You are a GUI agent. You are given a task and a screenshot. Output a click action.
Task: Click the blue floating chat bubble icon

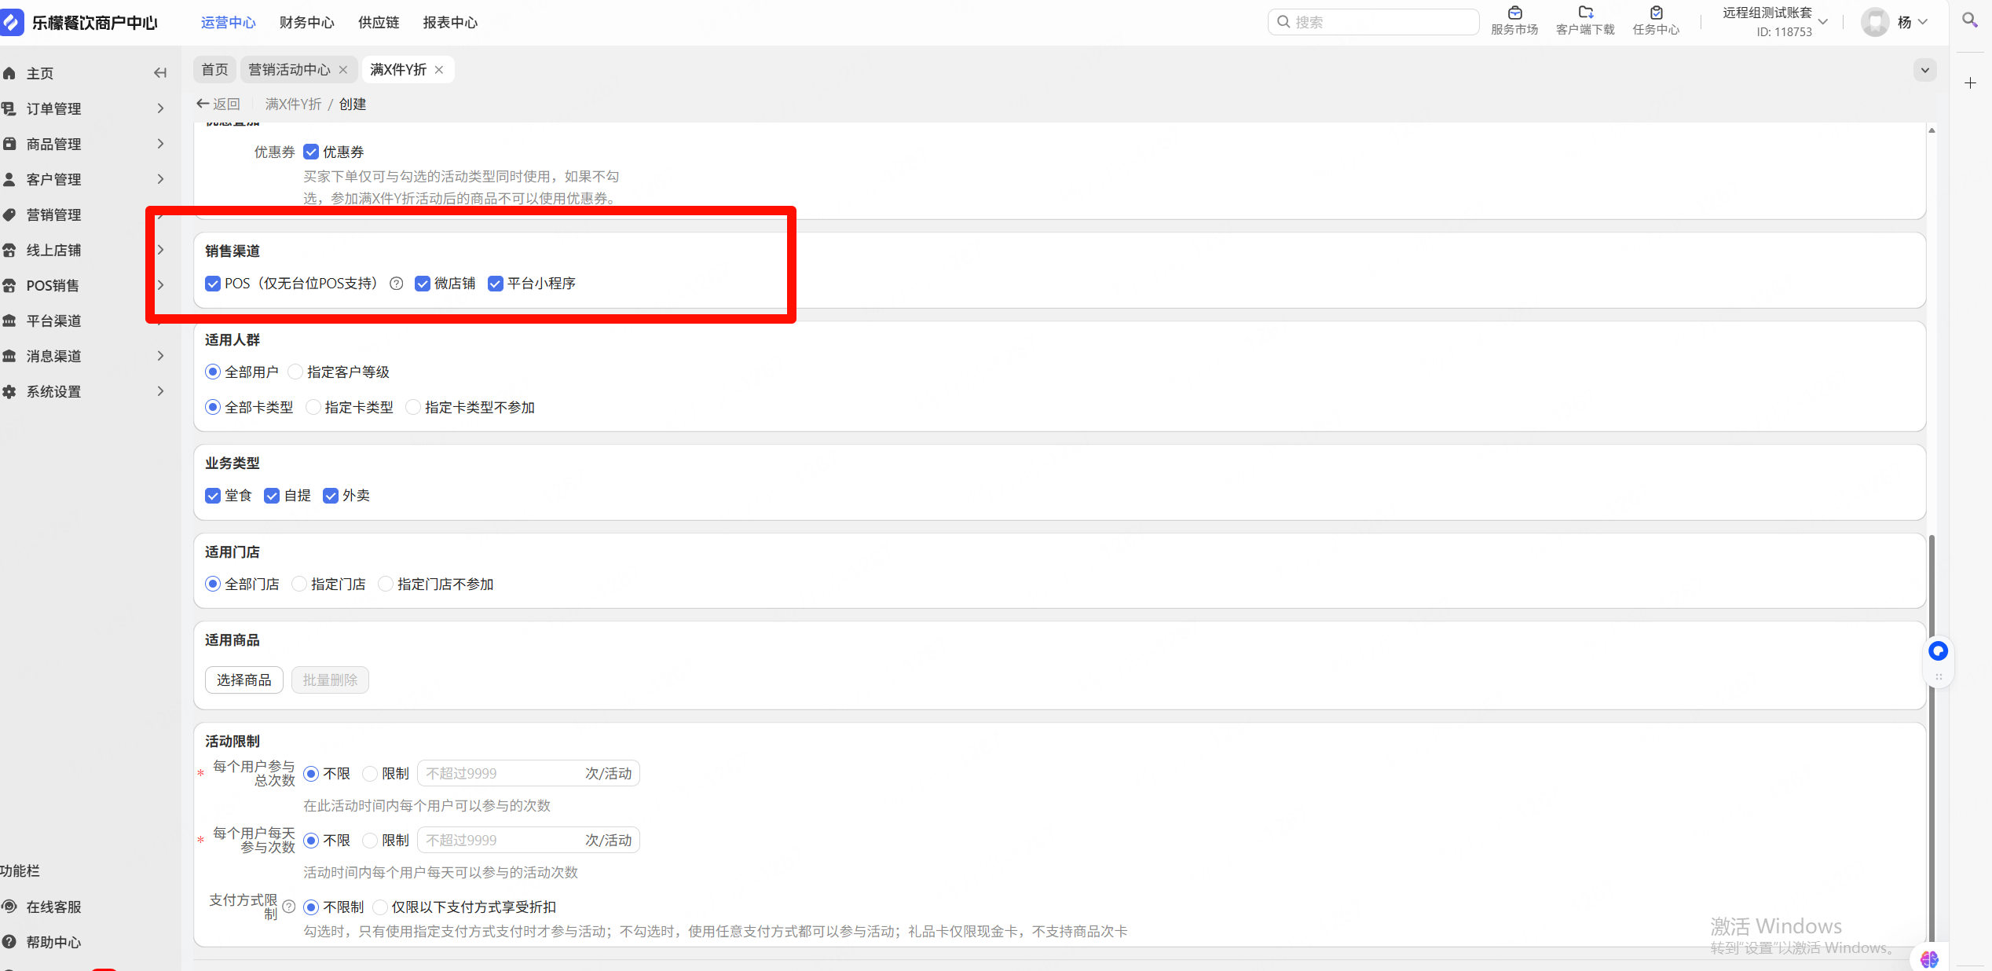pyautogui.click(x=1938, y=651)
